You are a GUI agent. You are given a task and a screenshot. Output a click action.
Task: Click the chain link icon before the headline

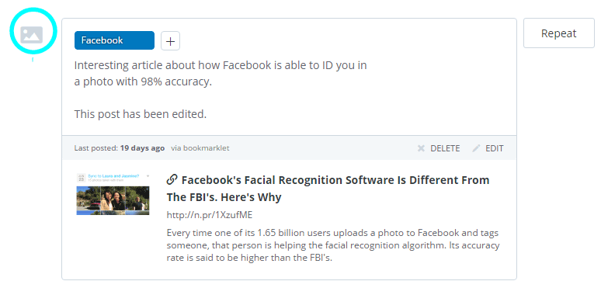[172, 179]
